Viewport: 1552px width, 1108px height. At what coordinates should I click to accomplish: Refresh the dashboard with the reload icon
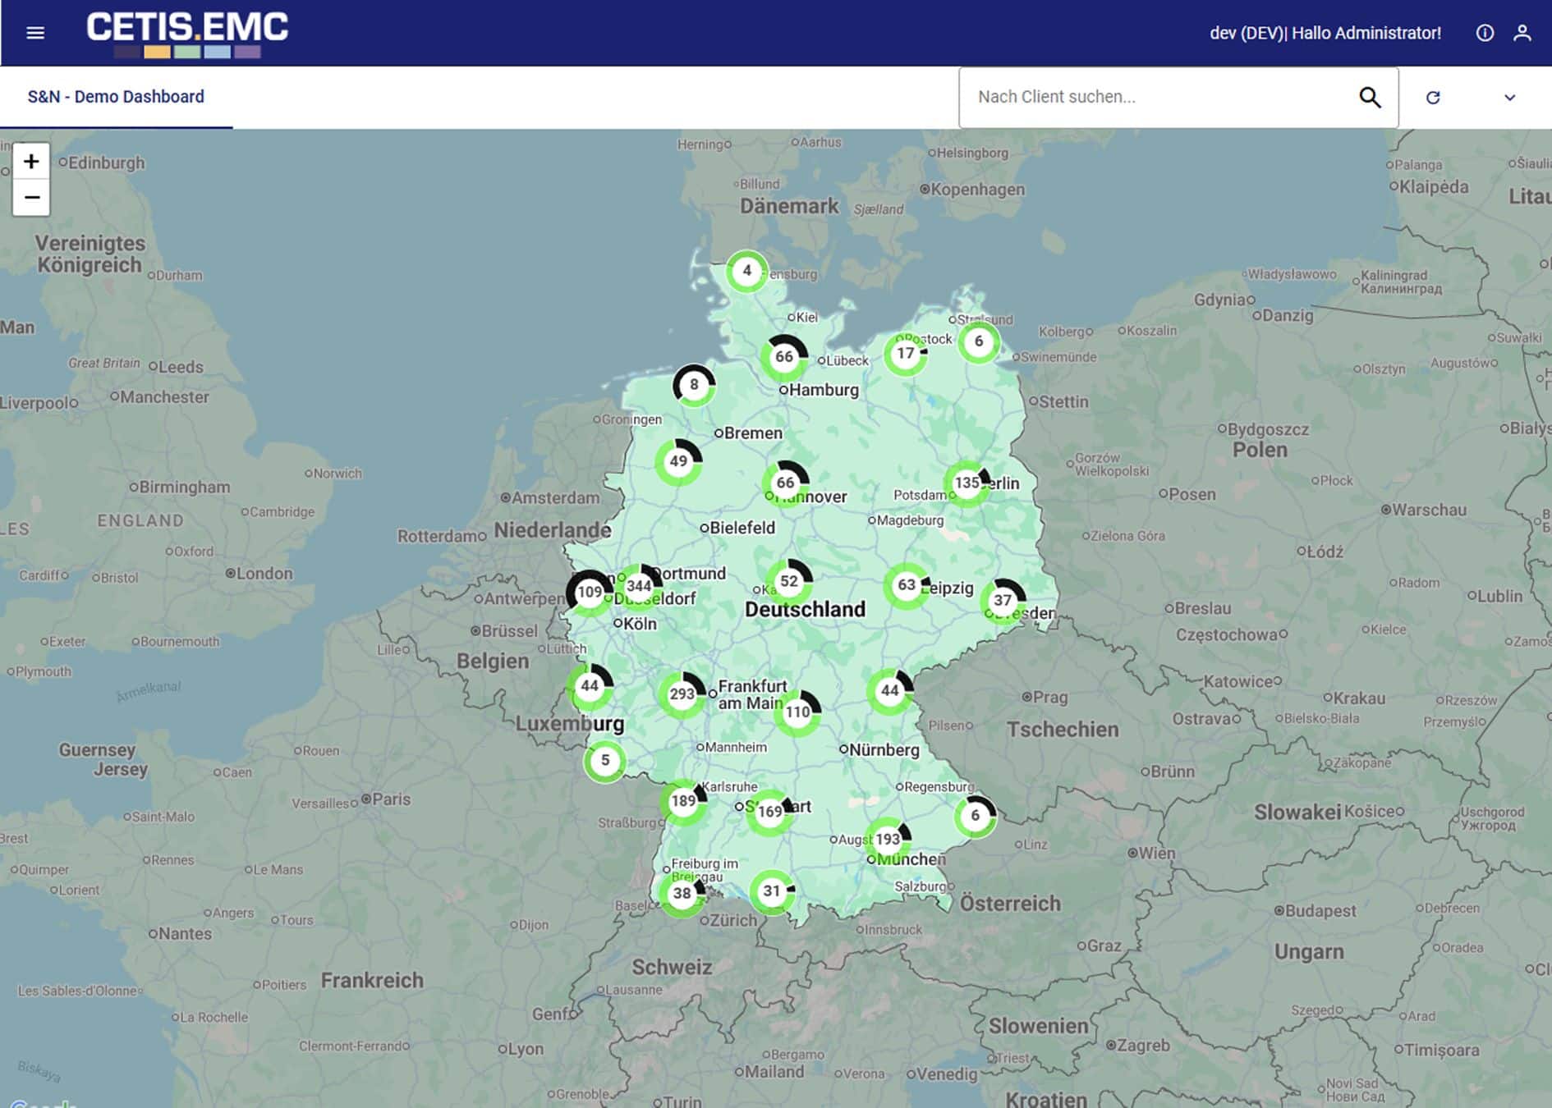coord(1433,98)
